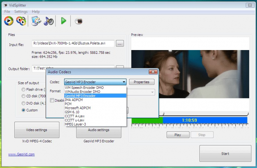Click the blue timeline bar showing 1:10:59
This screenshot has height=168, width=257.
pyautogui.click(x=205, y=120)
